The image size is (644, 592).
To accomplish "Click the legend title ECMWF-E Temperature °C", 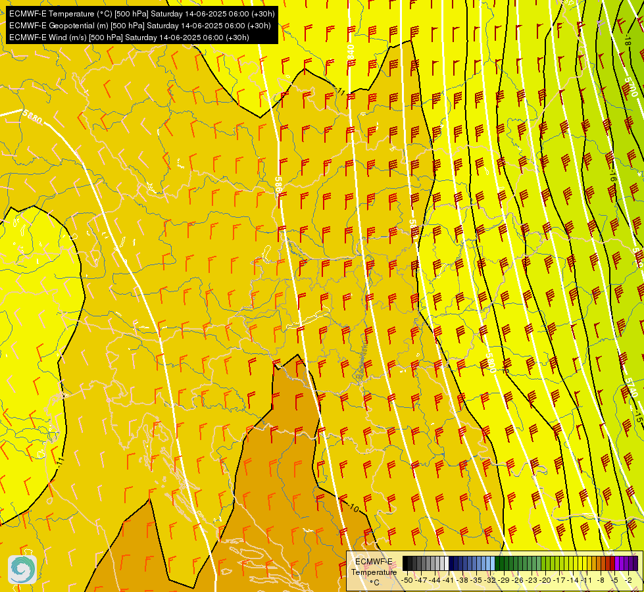I will [x=374, y=572].
